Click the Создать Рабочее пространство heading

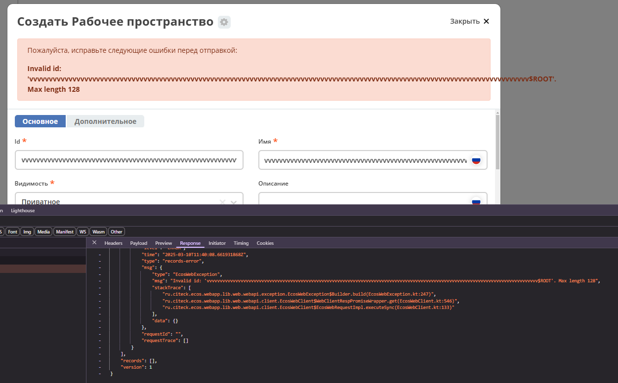[115, 22]
